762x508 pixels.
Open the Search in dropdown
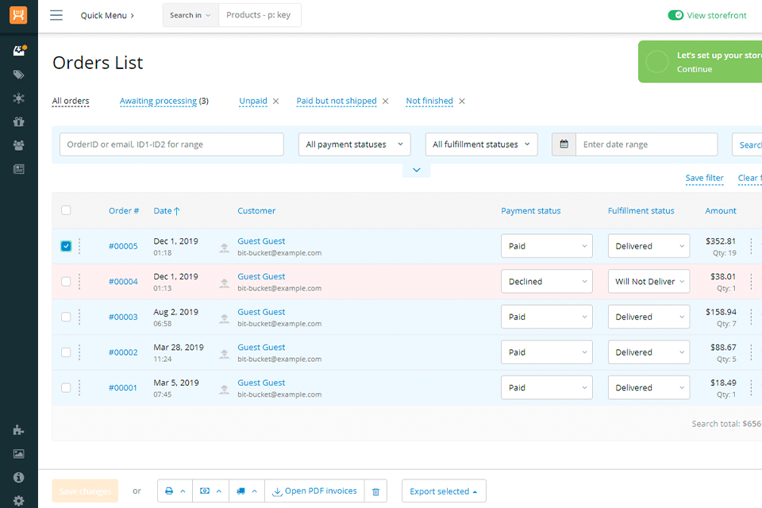(190, 15)
